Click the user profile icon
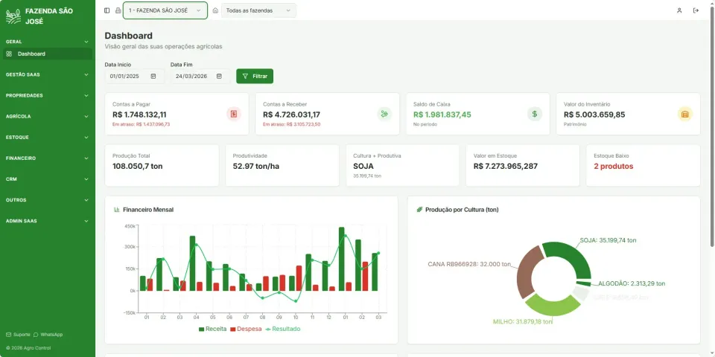This screenshot has width=715, height=357. point(679,10)
